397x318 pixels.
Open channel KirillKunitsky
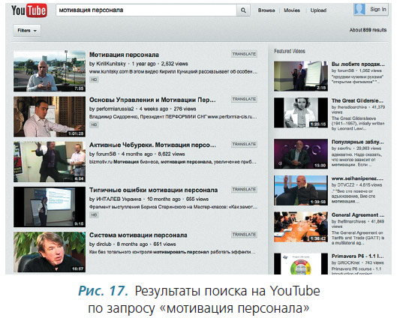coord(111,64)
